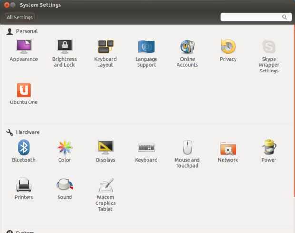Open the Displays settings
Viewport: 295px width, 233px height.
coord(105,151)
